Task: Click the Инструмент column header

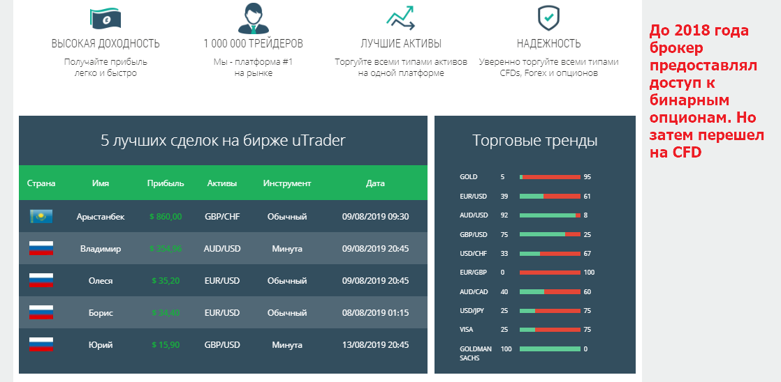Action: 287,183
